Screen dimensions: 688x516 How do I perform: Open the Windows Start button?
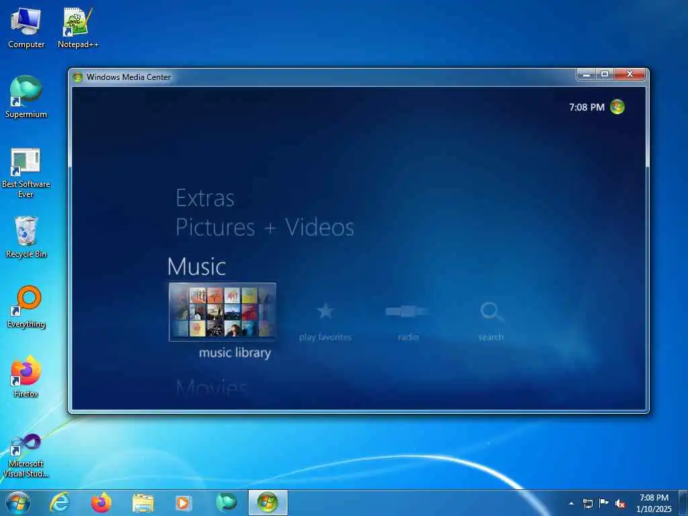pyautogui.click(x=18, y=503)
